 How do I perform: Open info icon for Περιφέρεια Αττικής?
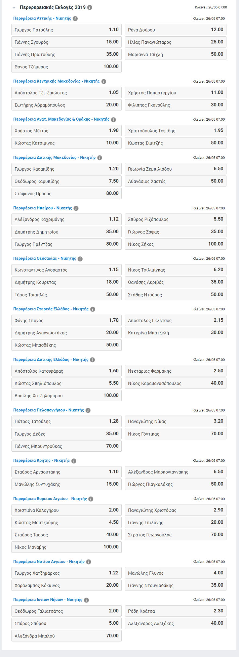[75, 18]
